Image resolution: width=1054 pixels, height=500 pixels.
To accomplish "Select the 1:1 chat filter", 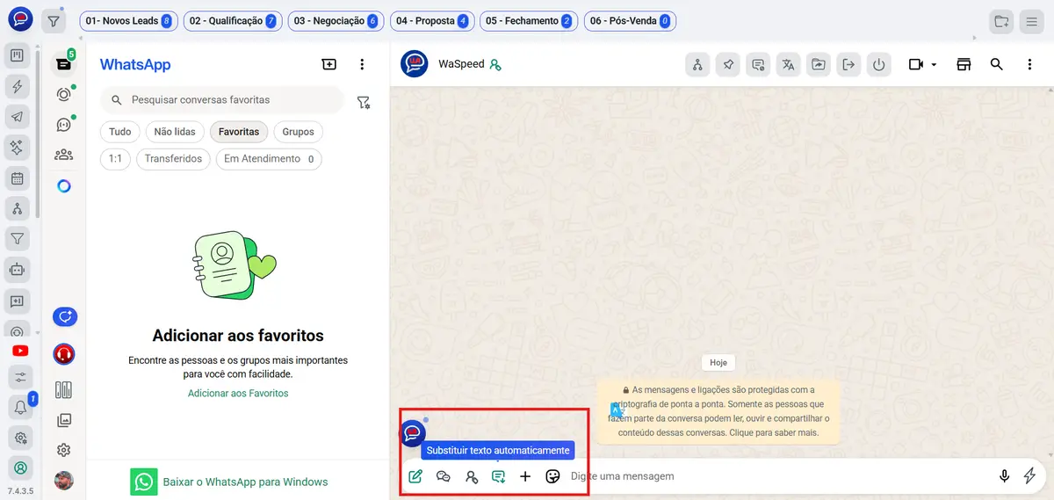I will click(116, 159).
